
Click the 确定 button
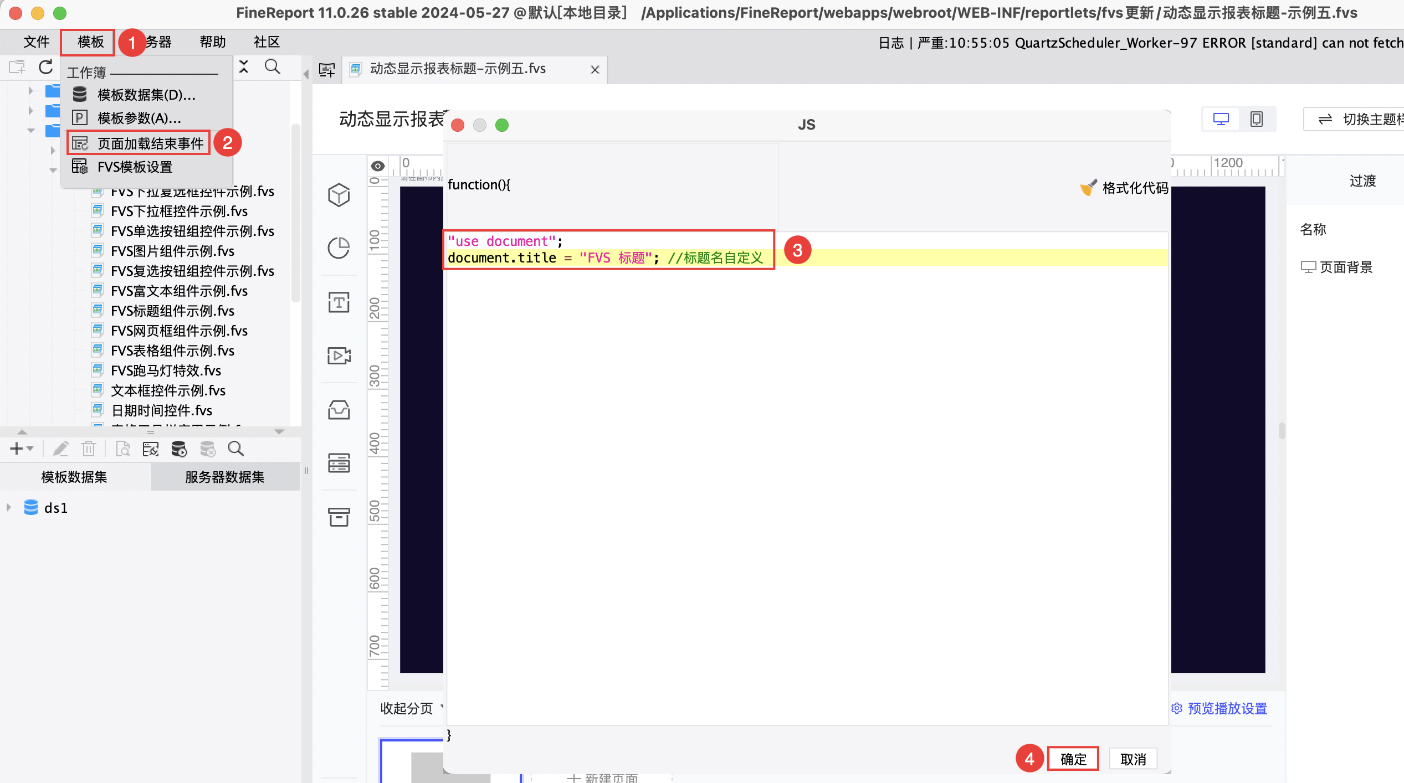tap(1073, 759)
